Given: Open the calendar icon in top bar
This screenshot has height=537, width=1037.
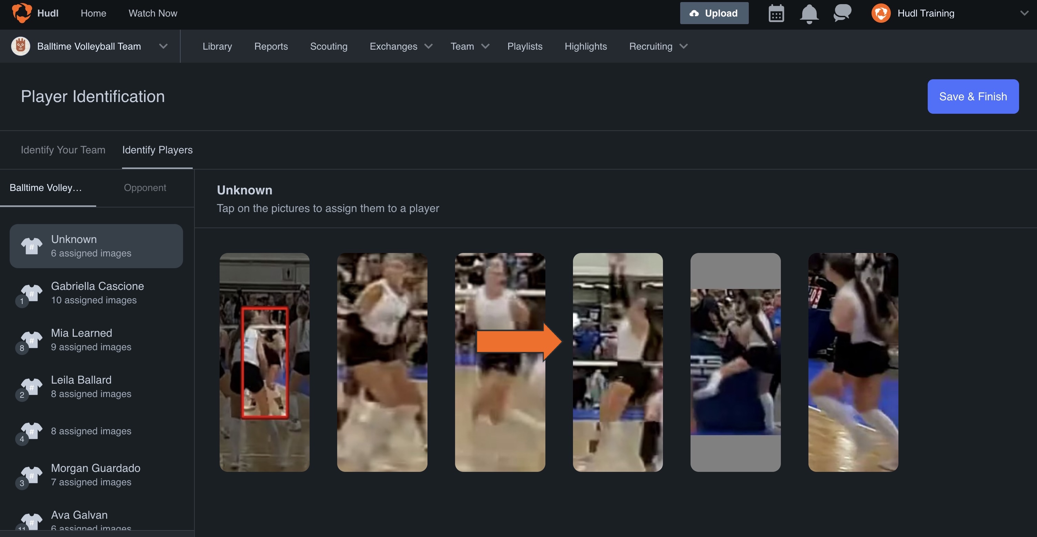Looking at the screenshot, I should [x=776, y=13].
